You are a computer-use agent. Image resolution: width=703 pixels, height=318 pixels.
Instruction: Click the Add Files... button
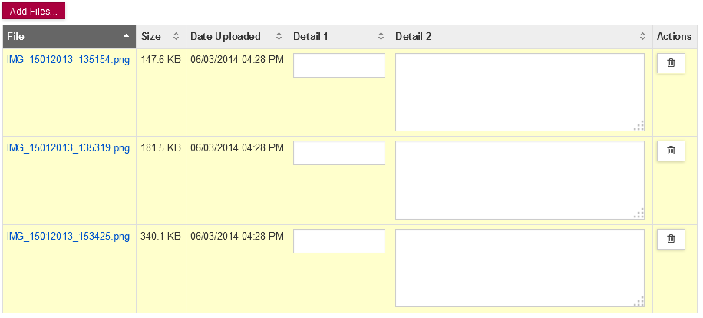[34, 12]
